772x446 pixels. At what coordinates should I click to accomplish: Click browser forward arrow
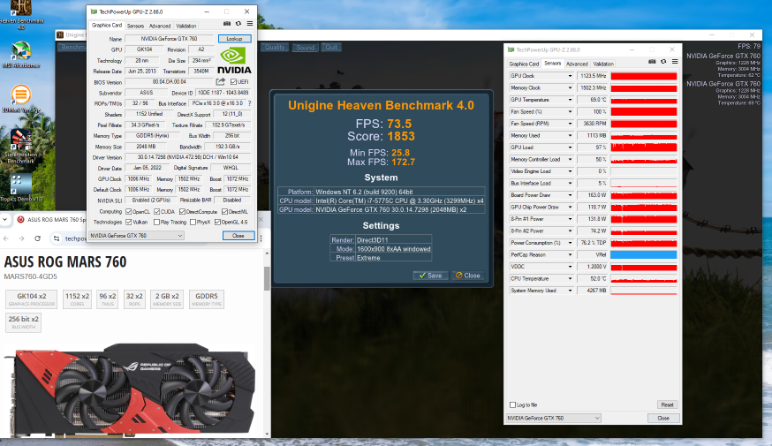[x=22, y=238]
